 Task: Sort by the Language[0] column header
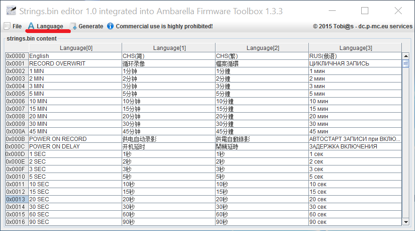75,48
